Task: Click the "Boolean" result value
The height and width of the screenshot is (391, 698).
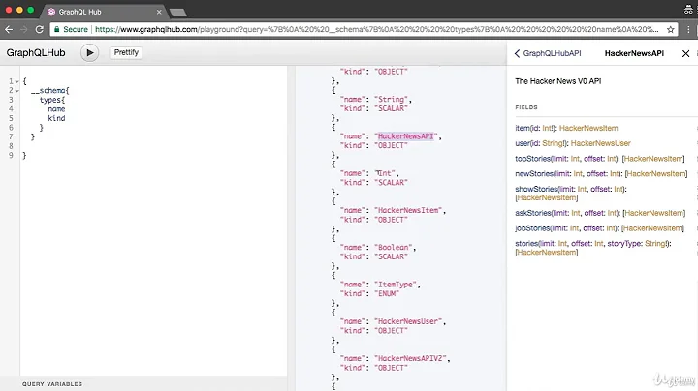Action: 393,248
